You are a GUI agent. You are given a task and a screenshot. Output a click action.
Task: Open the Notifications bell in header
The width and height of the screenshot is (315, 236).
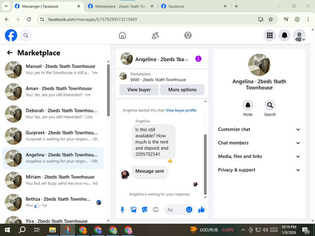pos(284,35)
